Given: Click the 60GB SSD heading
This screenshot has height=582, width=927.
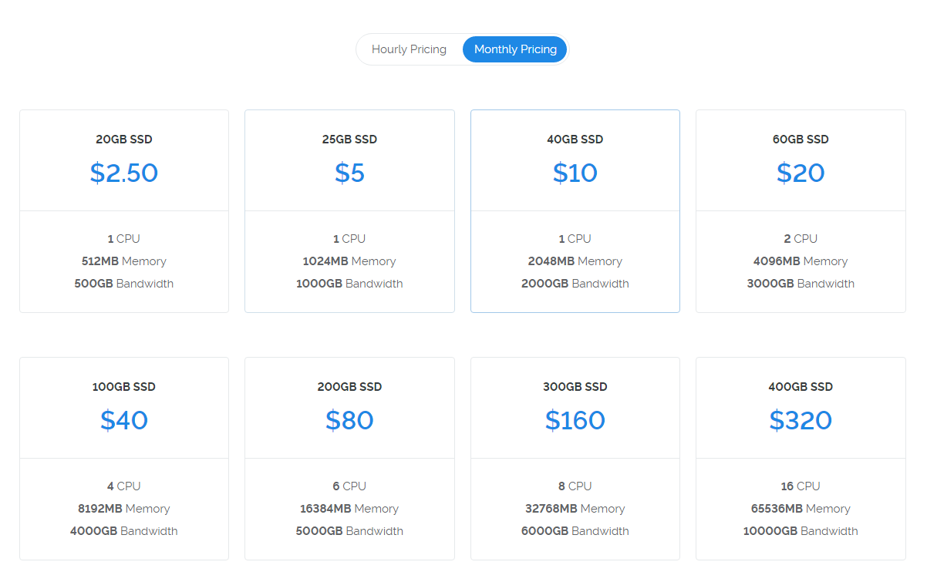Looking at the screenshot, I should click(x=801, y=140).
